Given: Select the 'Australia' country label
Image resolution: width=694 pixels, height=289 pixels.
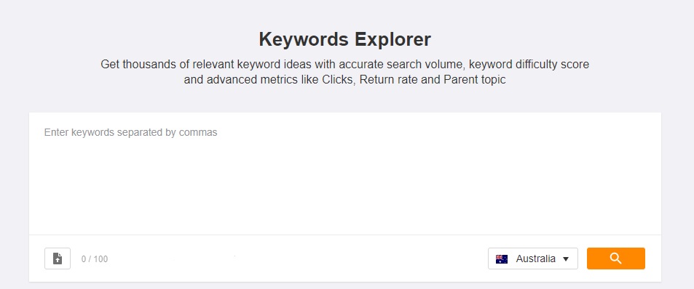Looking at the screenshot, I should tap(535, 259).
